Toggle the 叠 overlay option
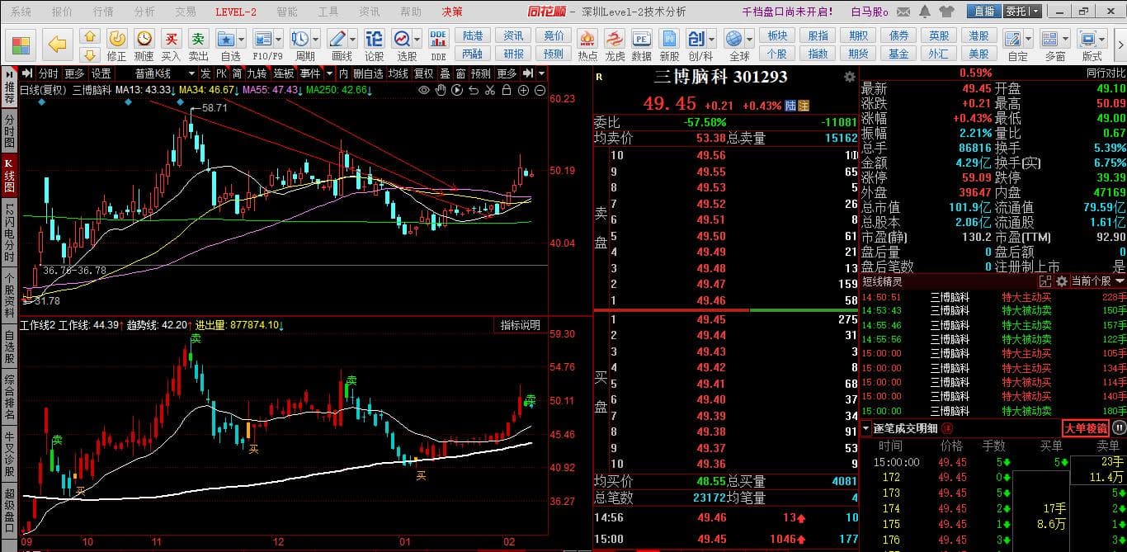This screenshot has height=552, width=1127. pos(445,73)
